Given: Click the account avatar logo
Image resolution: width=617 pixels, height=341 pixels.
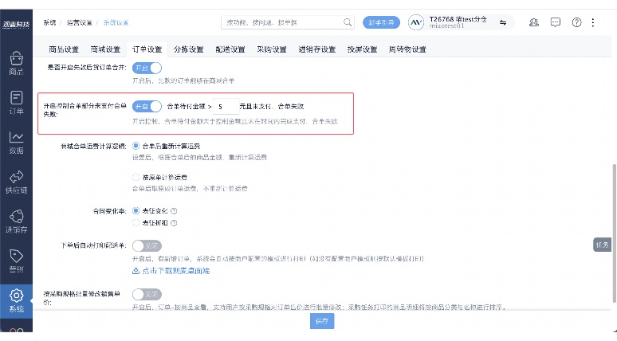Looking at the screenshot, I should [x=416, y=22].
